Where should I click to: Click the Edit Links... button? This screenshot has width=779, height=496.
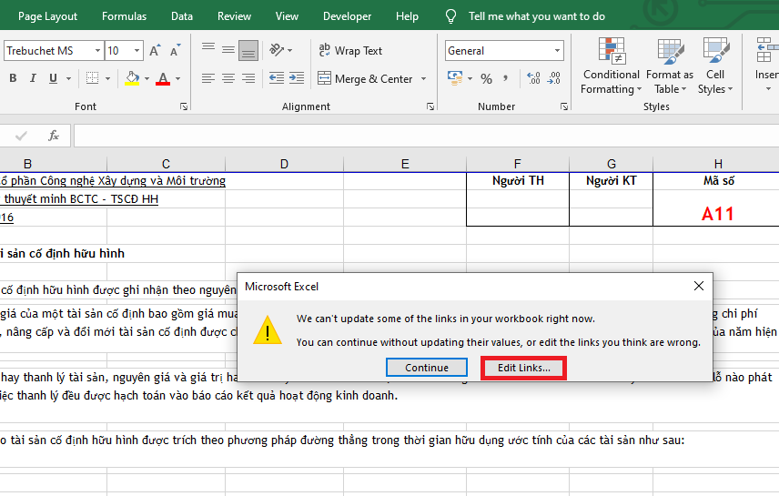coord(523,368)
